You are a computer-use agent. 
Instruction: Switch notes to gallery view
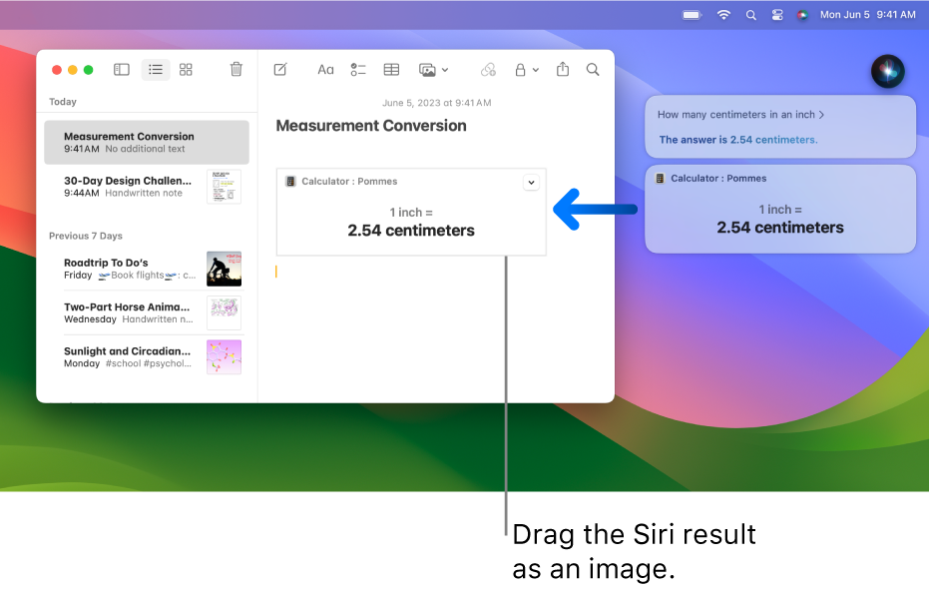[186, 70]
